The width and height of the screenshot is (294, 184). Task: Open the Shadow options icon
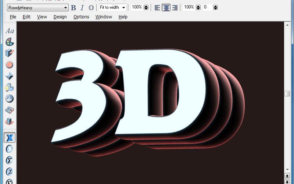tap(10, 76)
